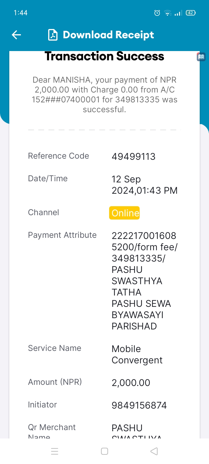Screen dimensions: 209x464
Task: Tap the amount value 2,000.00
Action: [x=131, y=383]
